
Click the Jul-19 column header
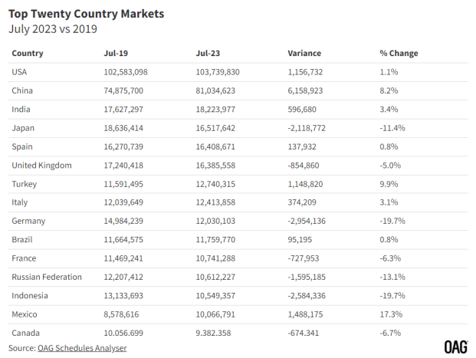coord(115,54)
